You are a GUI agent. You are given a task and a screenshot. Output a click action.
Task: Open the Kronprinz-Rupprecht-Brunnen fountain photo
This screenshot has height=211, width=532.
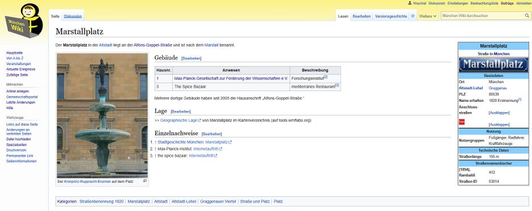(x=102, y=115)
